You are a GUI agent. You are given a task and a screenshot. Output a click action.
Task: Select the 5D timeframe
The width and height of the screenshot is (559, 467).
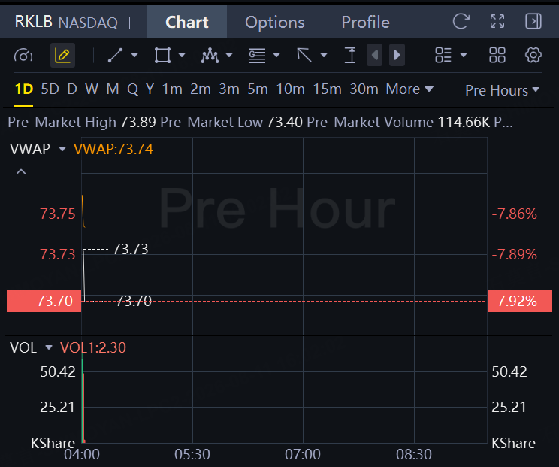click(50, 89)
